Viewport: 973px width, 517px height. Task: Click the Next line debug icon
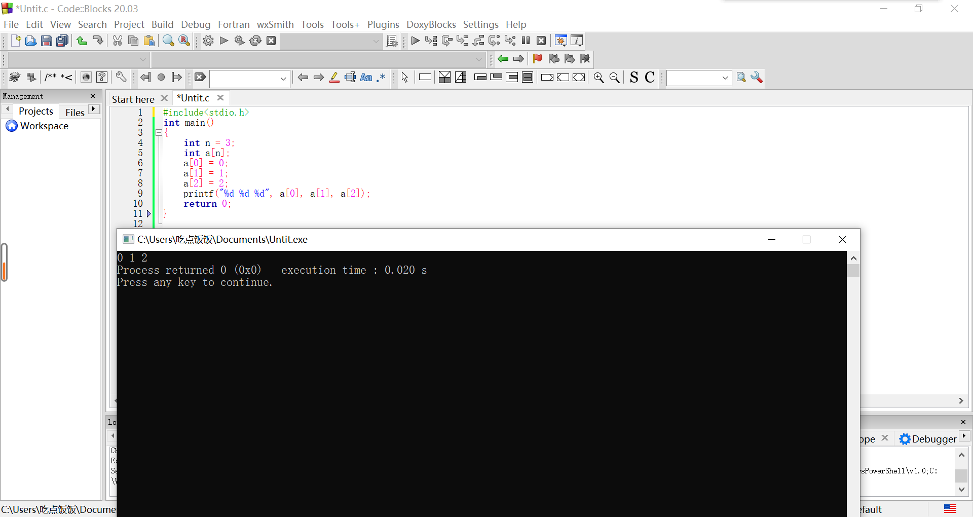447,41
